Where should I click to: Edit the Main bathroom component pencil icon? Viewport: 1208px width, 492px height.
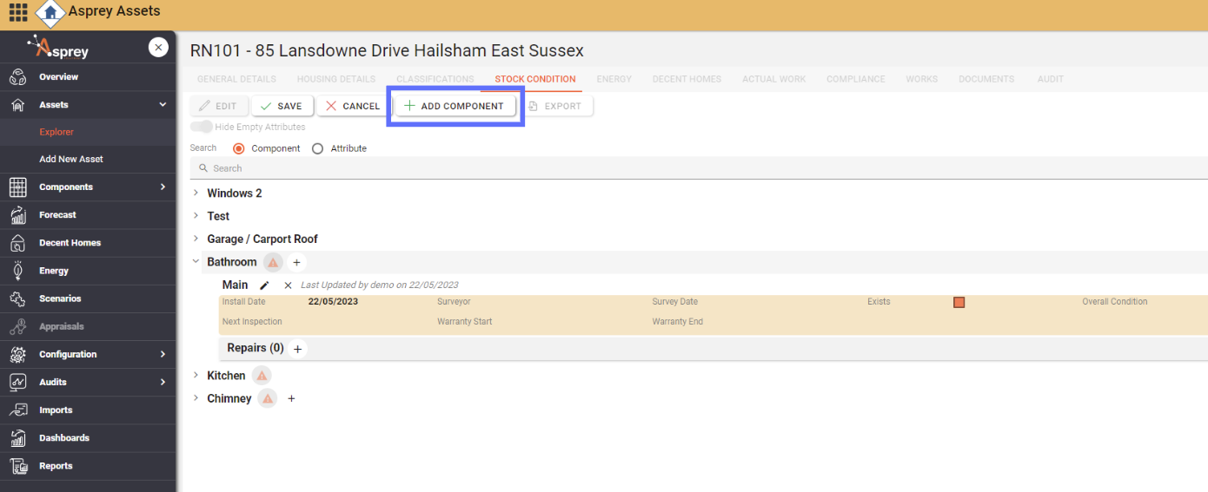click(265, 285)
